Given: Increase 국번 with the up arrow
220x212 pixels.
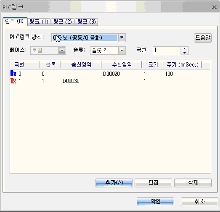Looking at the screenshot, I should point(185,49).
